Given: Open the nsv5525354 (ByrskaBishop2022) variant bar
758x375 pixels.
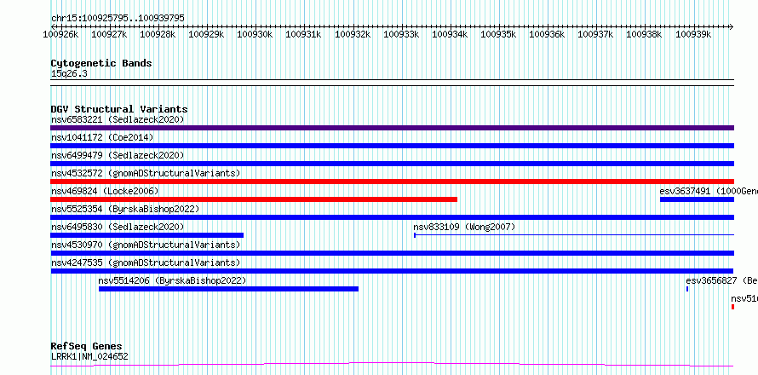Looking at the screenshot, I should [392, 217].
